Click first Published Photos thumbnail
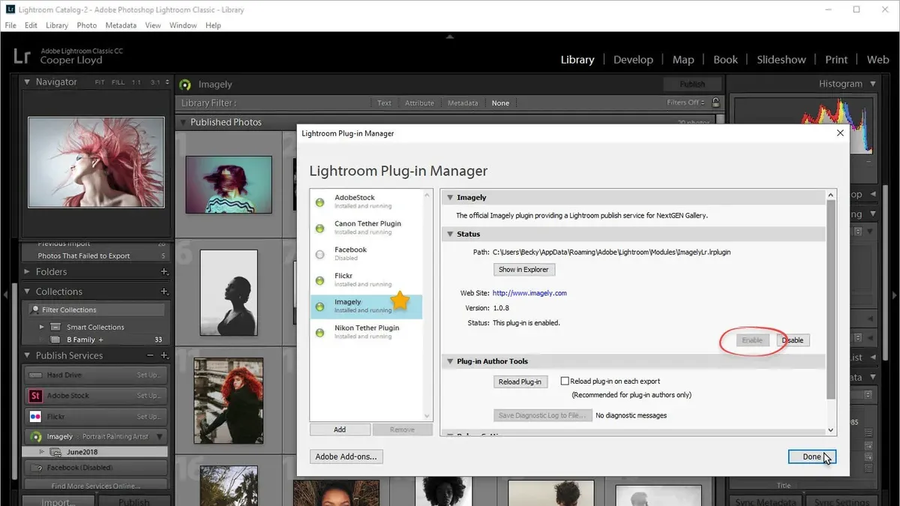900x506 pixels. point(228,184)
